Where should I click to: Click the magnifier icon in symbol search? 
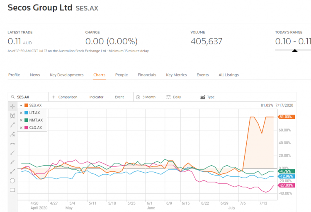click(x=13, y=97)
